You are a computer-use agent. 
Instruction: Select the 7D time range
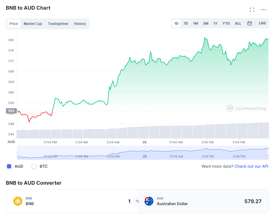coord(186,24)
